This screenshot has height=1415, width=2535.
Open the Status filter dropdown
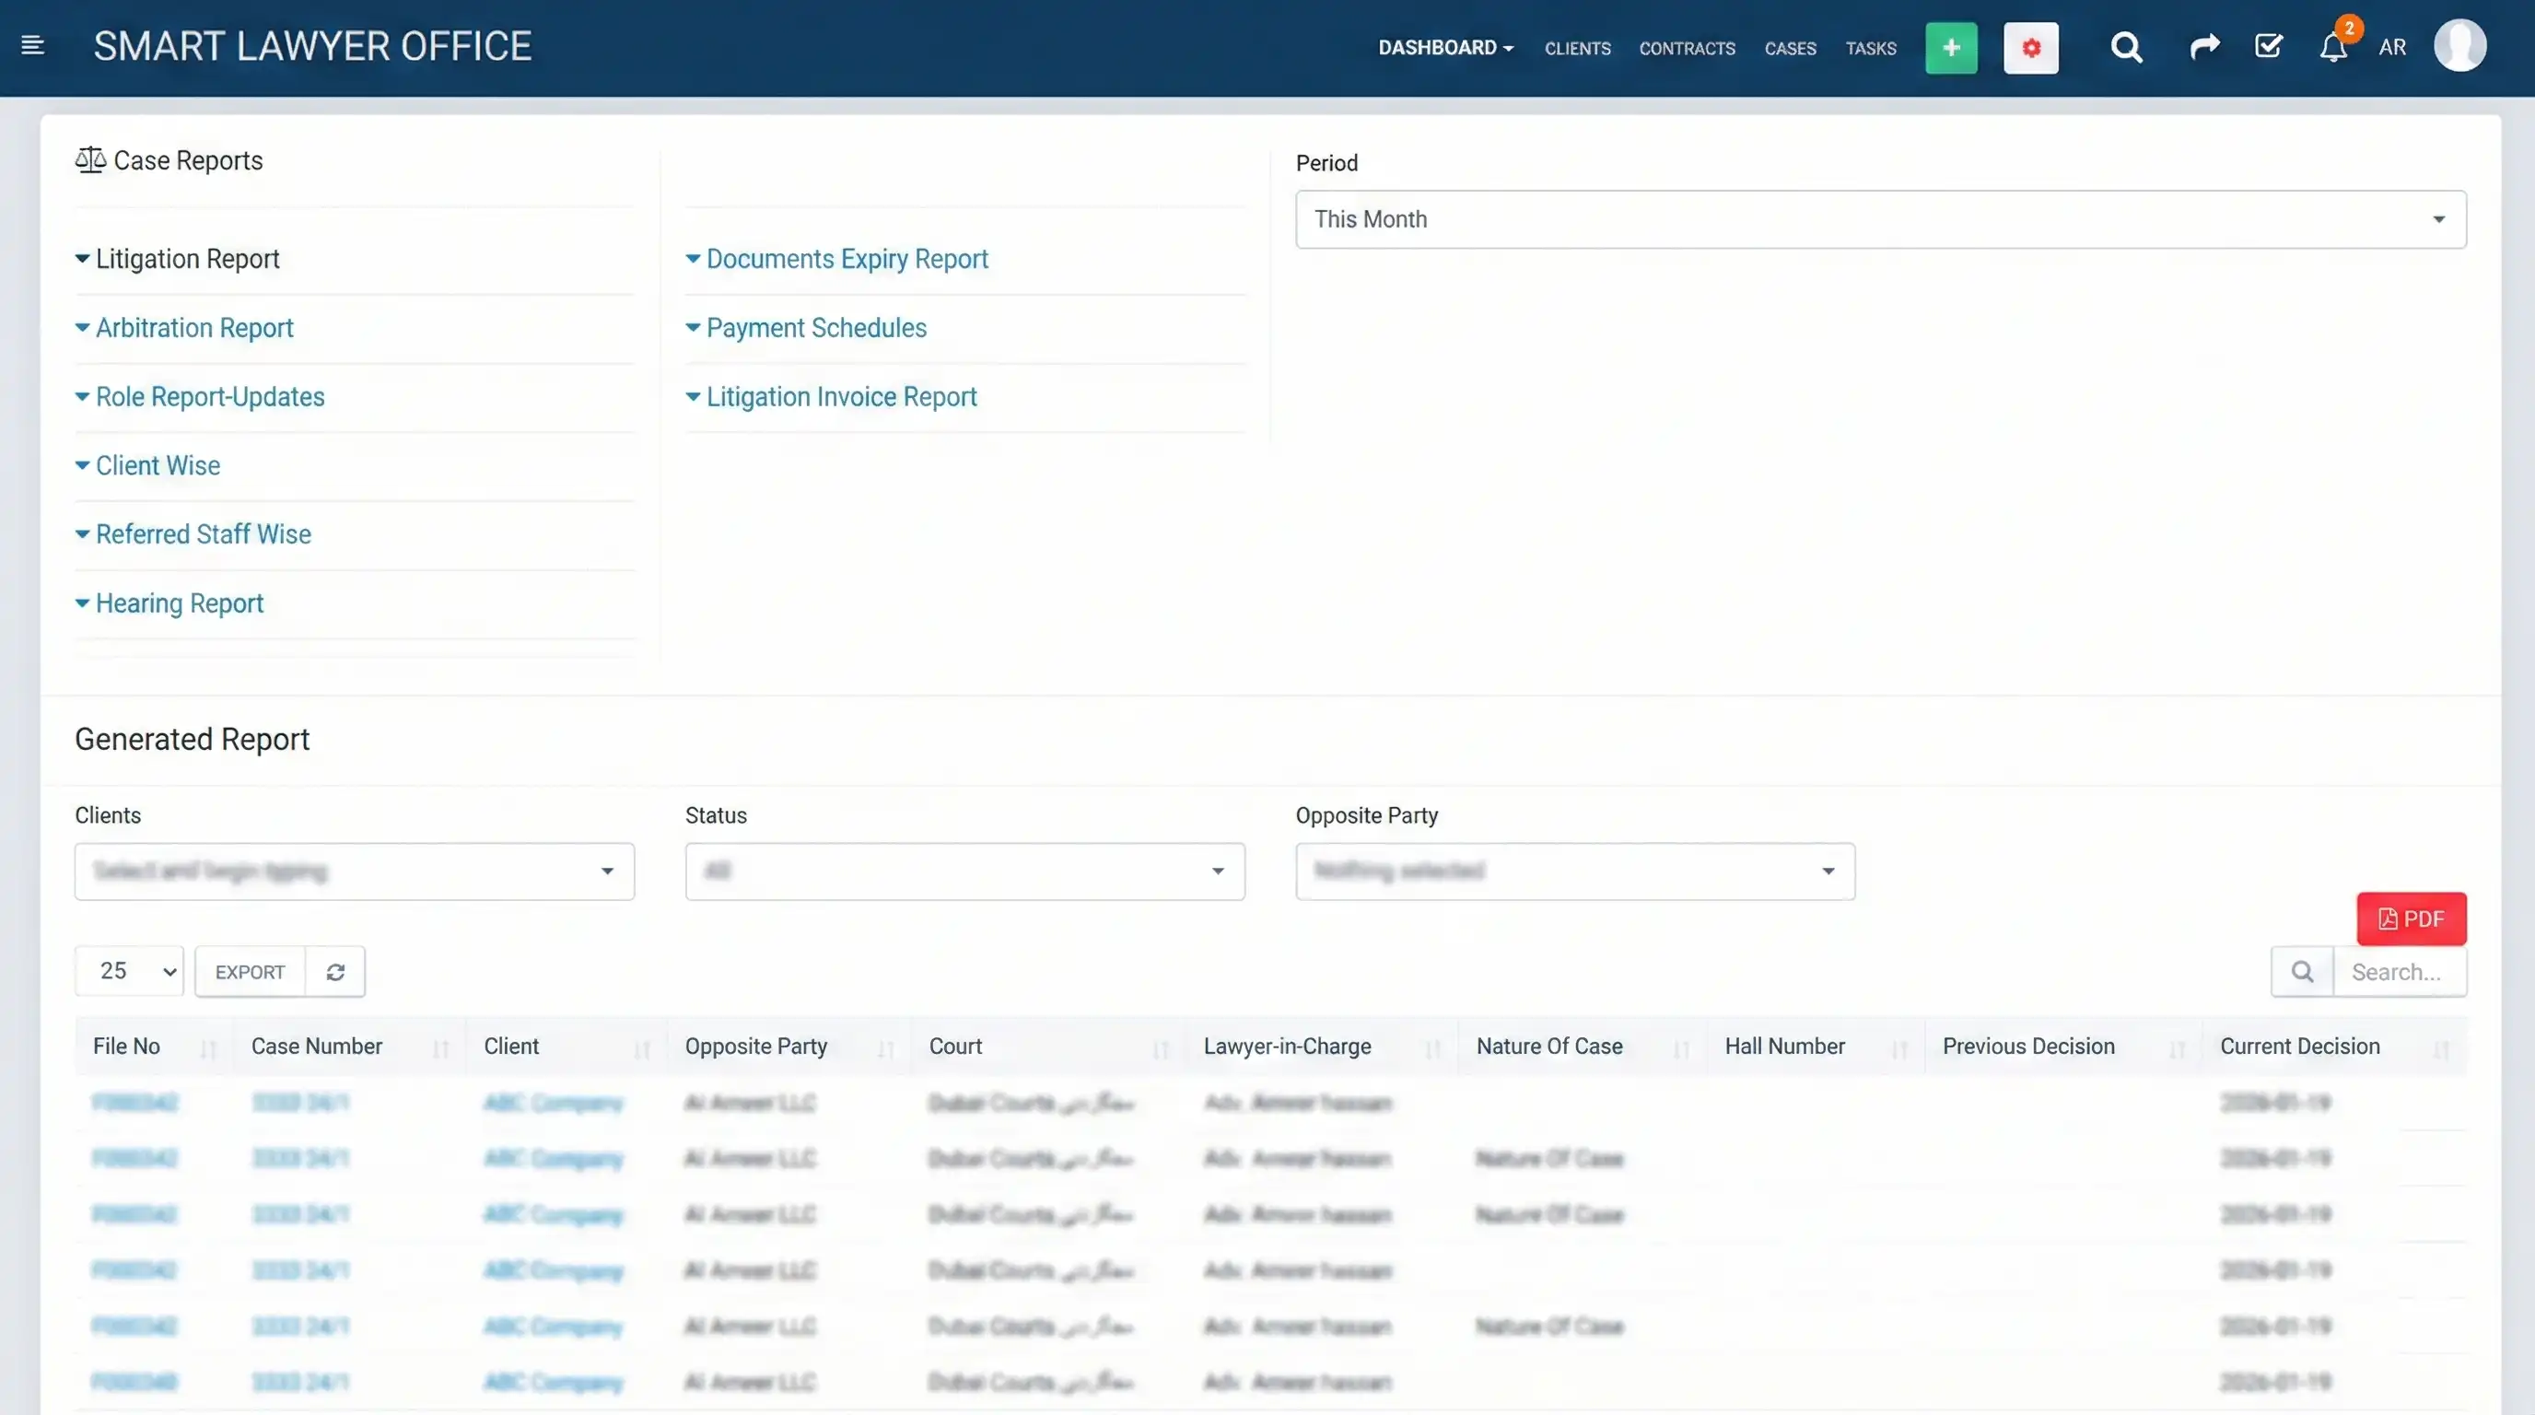click(x=964, y=871)
